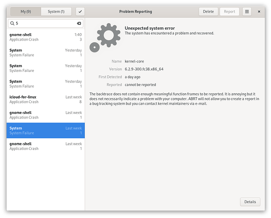This screenshot has height=218, width=271.
Task: Click the 'a day ago' first detected value
Action: click(132, 77)
